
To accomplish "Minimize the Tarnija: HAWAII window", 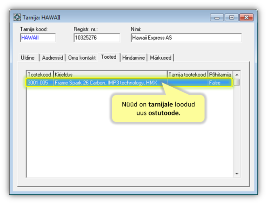I will [x=217, y=18].
